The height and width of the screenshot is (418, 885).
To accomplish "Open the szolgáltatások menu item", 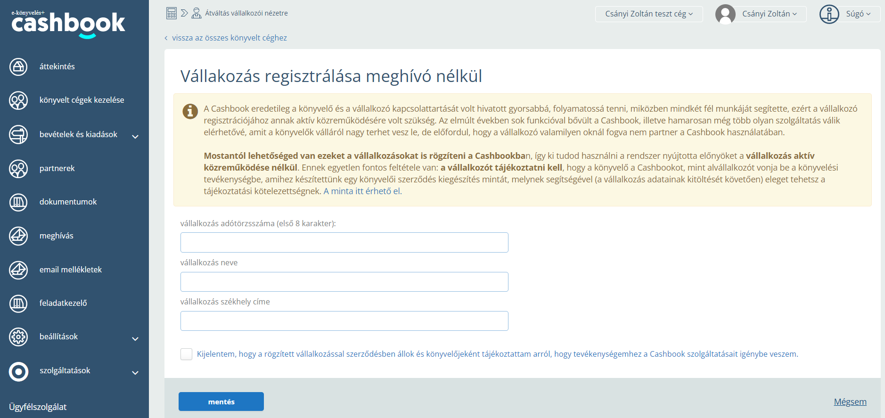I will pyautogui.click(x=65, y=371).
